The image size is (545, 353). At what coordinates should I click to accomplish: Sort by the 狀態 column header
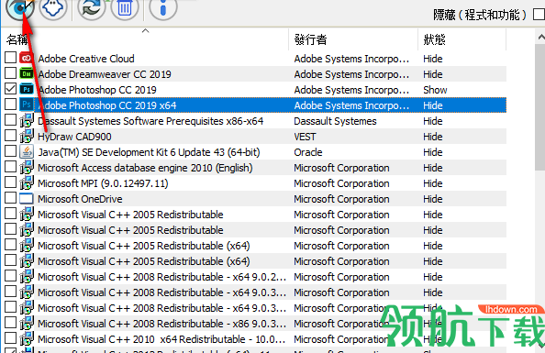462,39
